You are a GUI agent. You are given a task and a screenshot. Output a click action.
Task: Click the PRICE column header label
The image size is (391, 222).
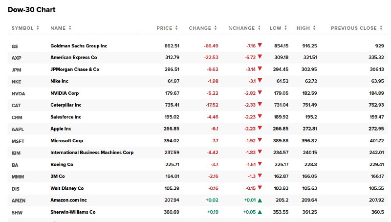[164, 28]
